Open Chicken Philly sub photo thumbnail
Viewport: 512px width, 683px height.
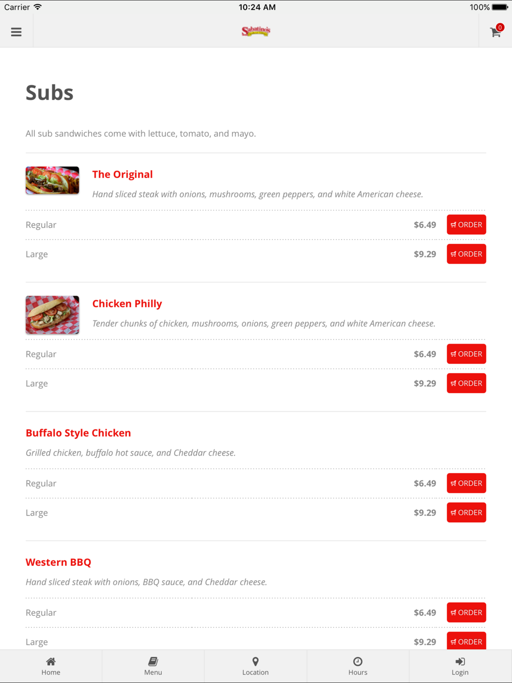point(52,315)
